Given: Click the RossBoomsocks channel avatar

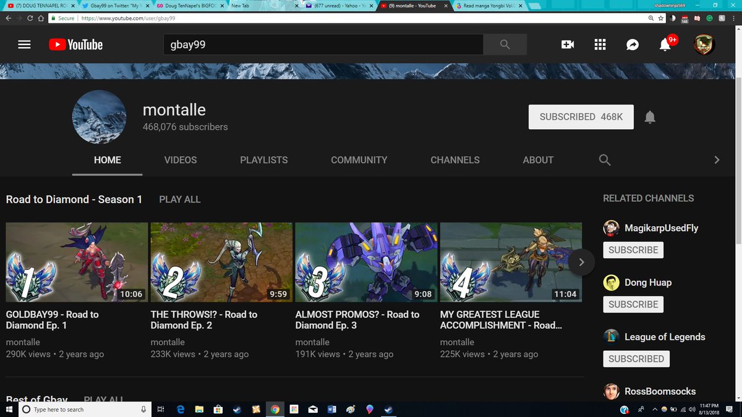Looking at the screenshot, I should click(x=611, y=391).
